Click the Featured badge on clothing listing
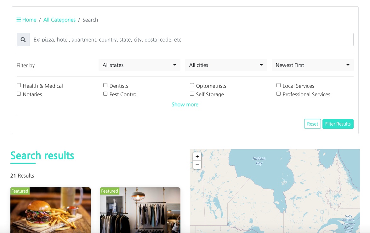Screen dimensions: 370x233 click(110, 191)
